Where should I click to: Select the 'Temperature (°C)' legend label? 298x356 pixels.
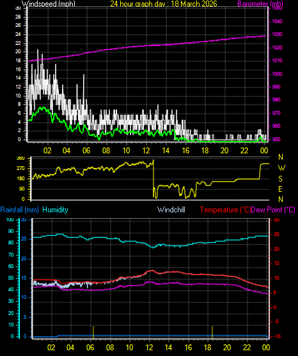[x=225, y=210]
